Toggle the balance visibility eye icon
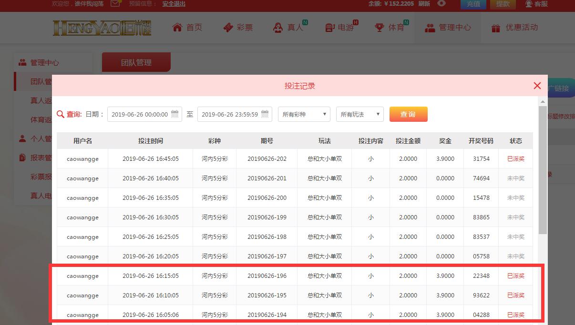This screenshot has width=575, height=325. tap(442, 3)
